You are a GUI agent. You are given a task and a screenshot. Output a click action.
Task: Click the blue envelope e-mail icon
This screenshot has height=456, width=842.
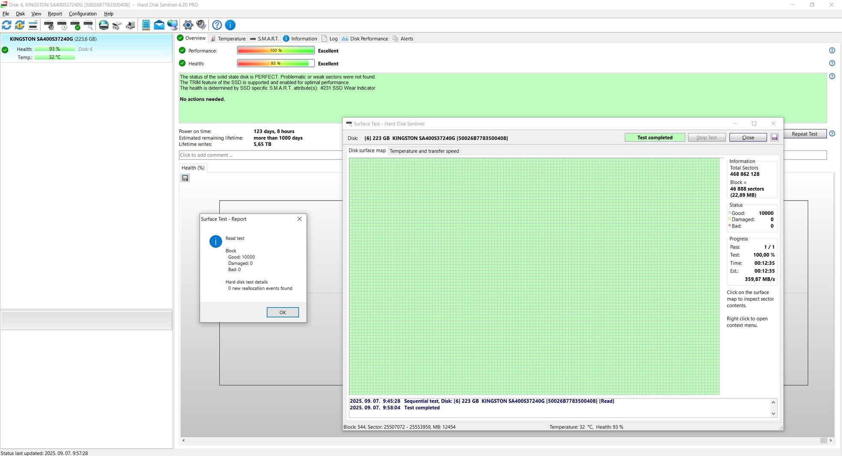pyautogui.click(x=159, y=25)
